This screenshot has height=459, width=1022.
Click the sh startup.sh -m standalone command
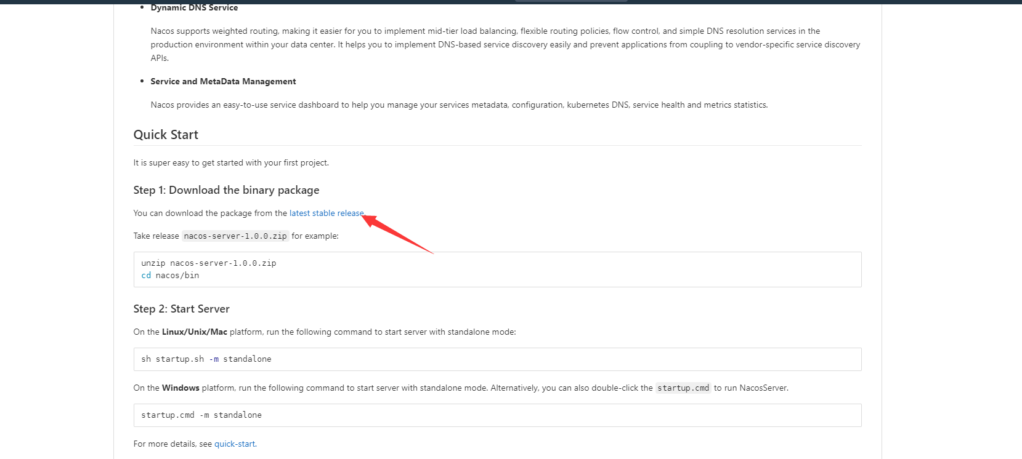206,359
